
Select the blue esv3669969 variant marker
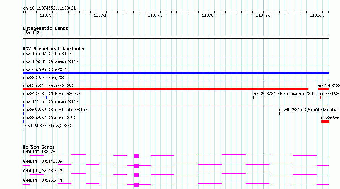(23, 113)
